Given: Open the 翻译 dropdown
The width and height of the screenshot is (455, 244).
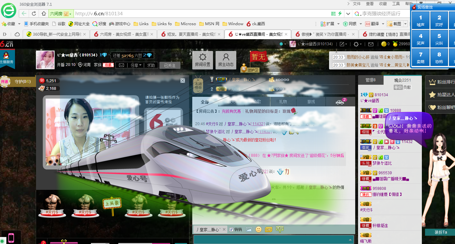Looking at the screenshot, I should [x=374, y=24].
